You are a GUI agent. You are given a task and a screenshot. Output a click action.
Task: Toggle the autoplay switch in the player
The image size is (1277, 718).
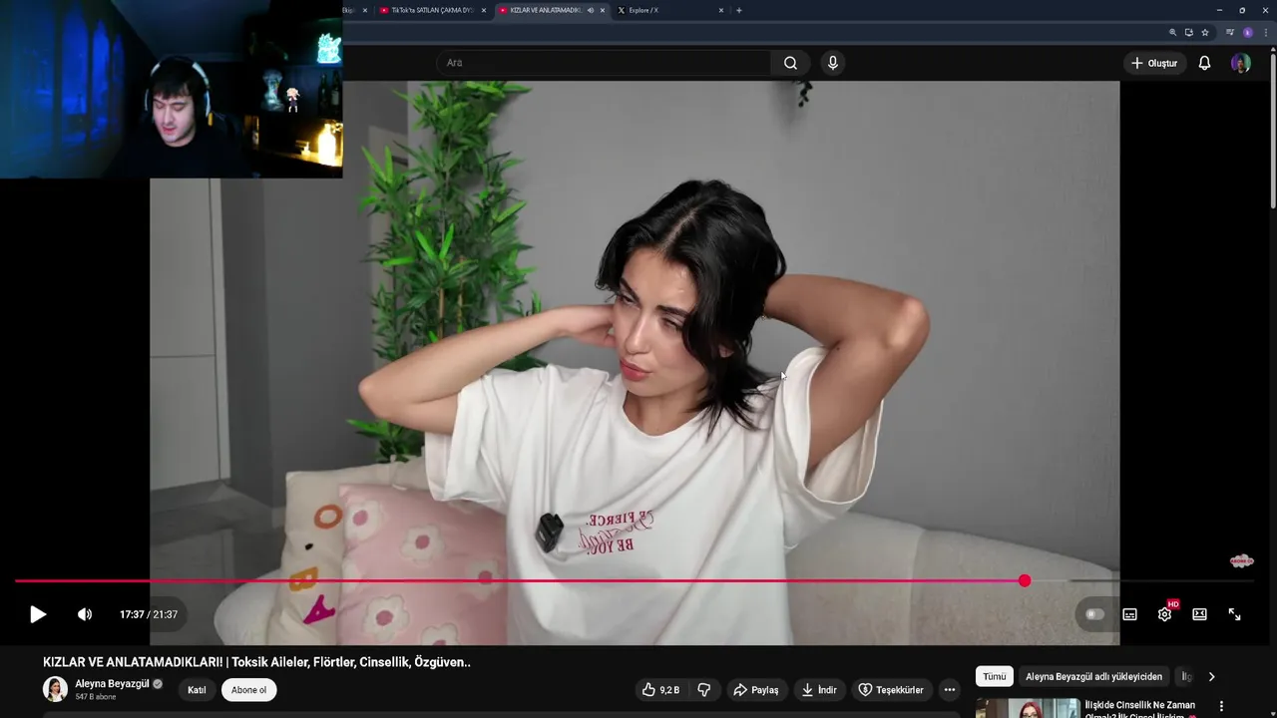(x=1094, y=614)
